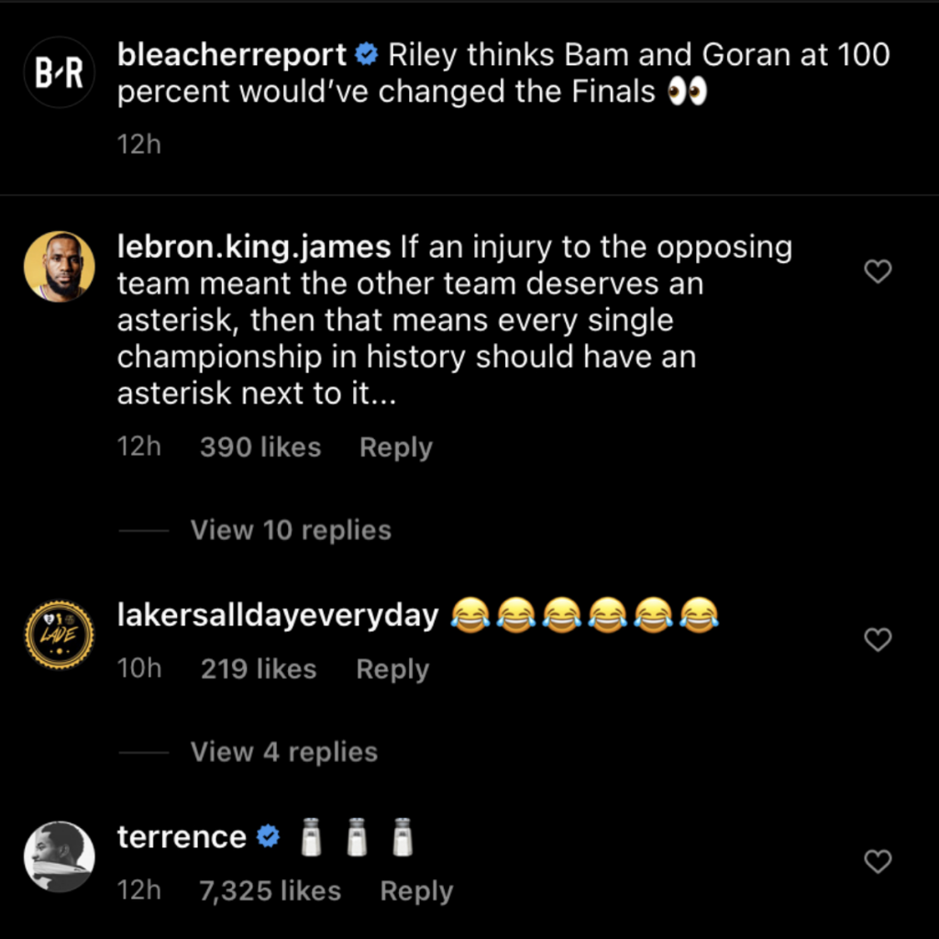Click the verified badge next to bleacherreport
Viewport: 939px width, 939px height.
coord(366,55)
